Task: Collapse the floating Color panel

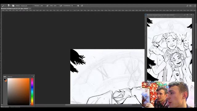Action: (x=32, y=75)
